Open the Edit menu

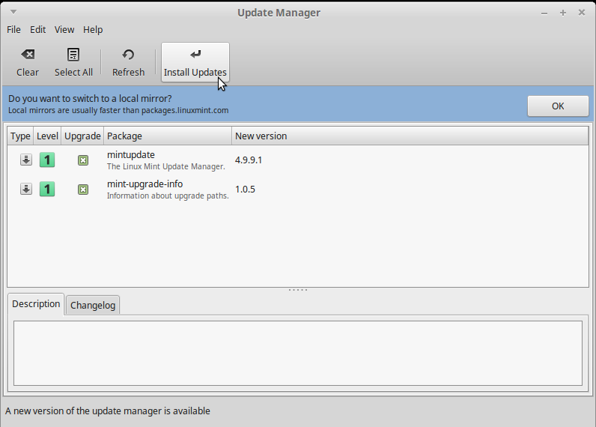coord(37,30)
